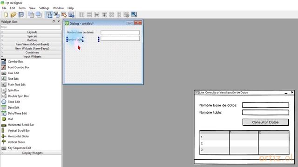Pick the Spin Box widget

[x=14, y=90]
